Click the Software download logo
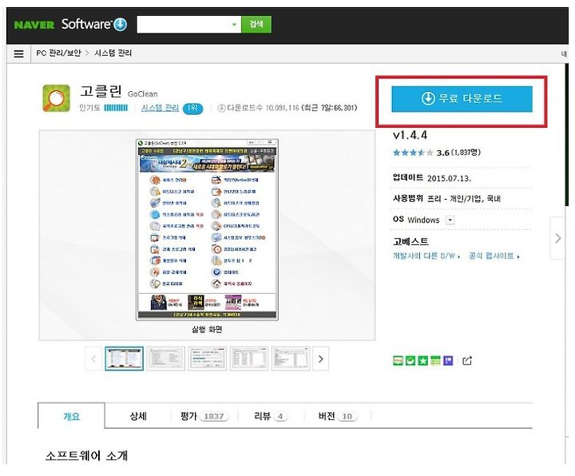Viewport: 575px width, 476px height. pos(94,24)
